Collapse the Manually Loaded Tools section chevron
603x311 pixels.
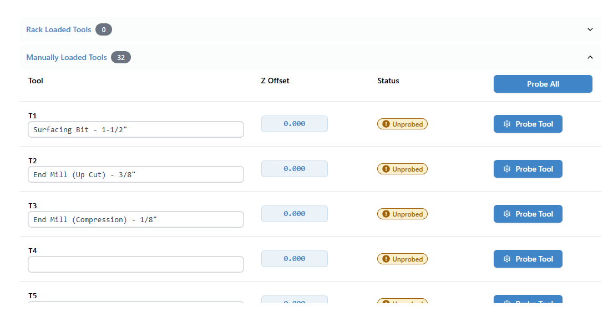(x=590, y=57)
